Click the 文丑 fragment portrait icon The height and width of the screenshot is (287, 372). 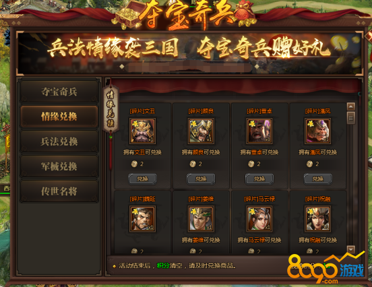click(142, 131)
